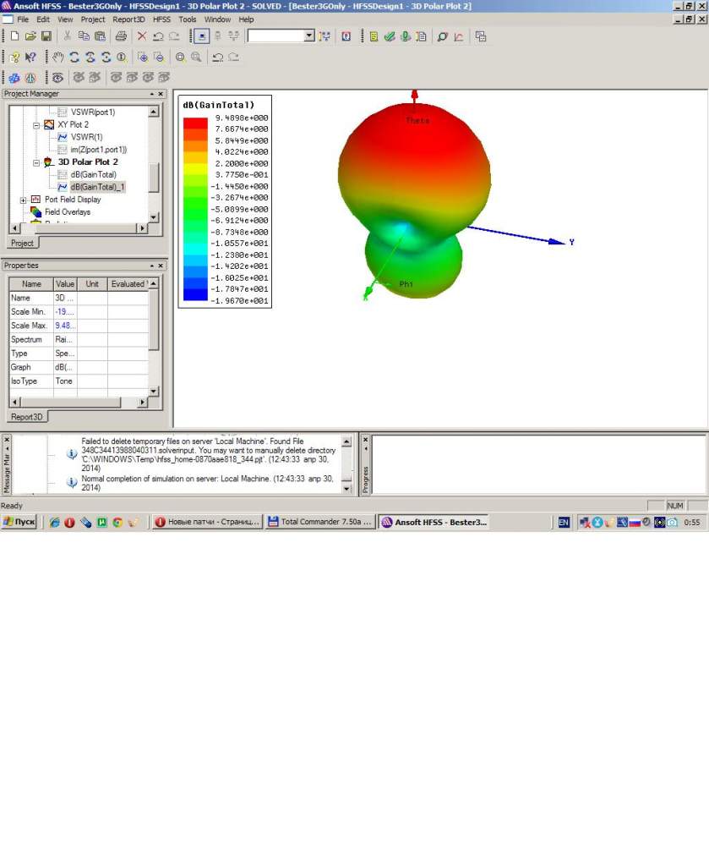Click the show-visibility eye icon
709x866 pixels.
tap(58, 77)
